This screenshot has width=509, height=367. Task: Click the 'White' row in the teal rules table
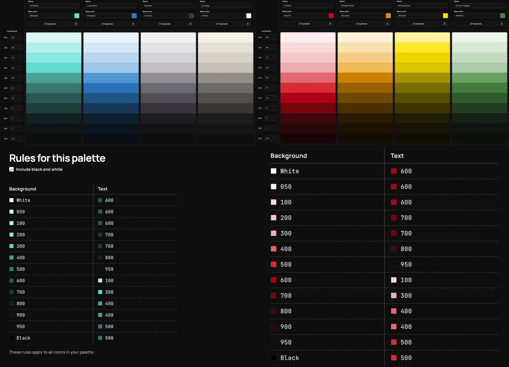[x=93, y=200]
